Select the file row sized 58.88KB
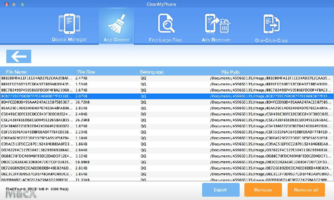The image size is (334, 200). click(x=167, y=162)
